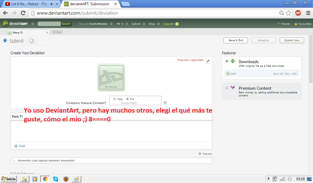The width and height of the screenshot is (313, 183).
Task: Open the Adblock Plus extension icon
Action: (x=298, y=13)
